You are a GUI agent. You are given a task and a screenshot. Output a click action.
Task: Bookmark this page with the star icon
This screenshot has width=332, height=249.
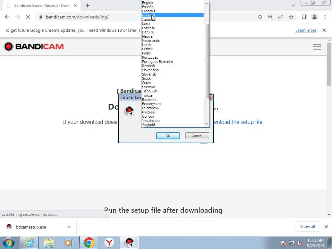[x=291, y=17]
